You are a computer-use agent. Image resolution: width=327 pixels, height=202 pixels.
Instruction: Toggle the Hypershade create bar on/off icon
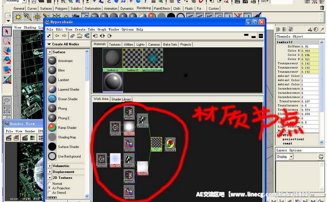[49, 36]
